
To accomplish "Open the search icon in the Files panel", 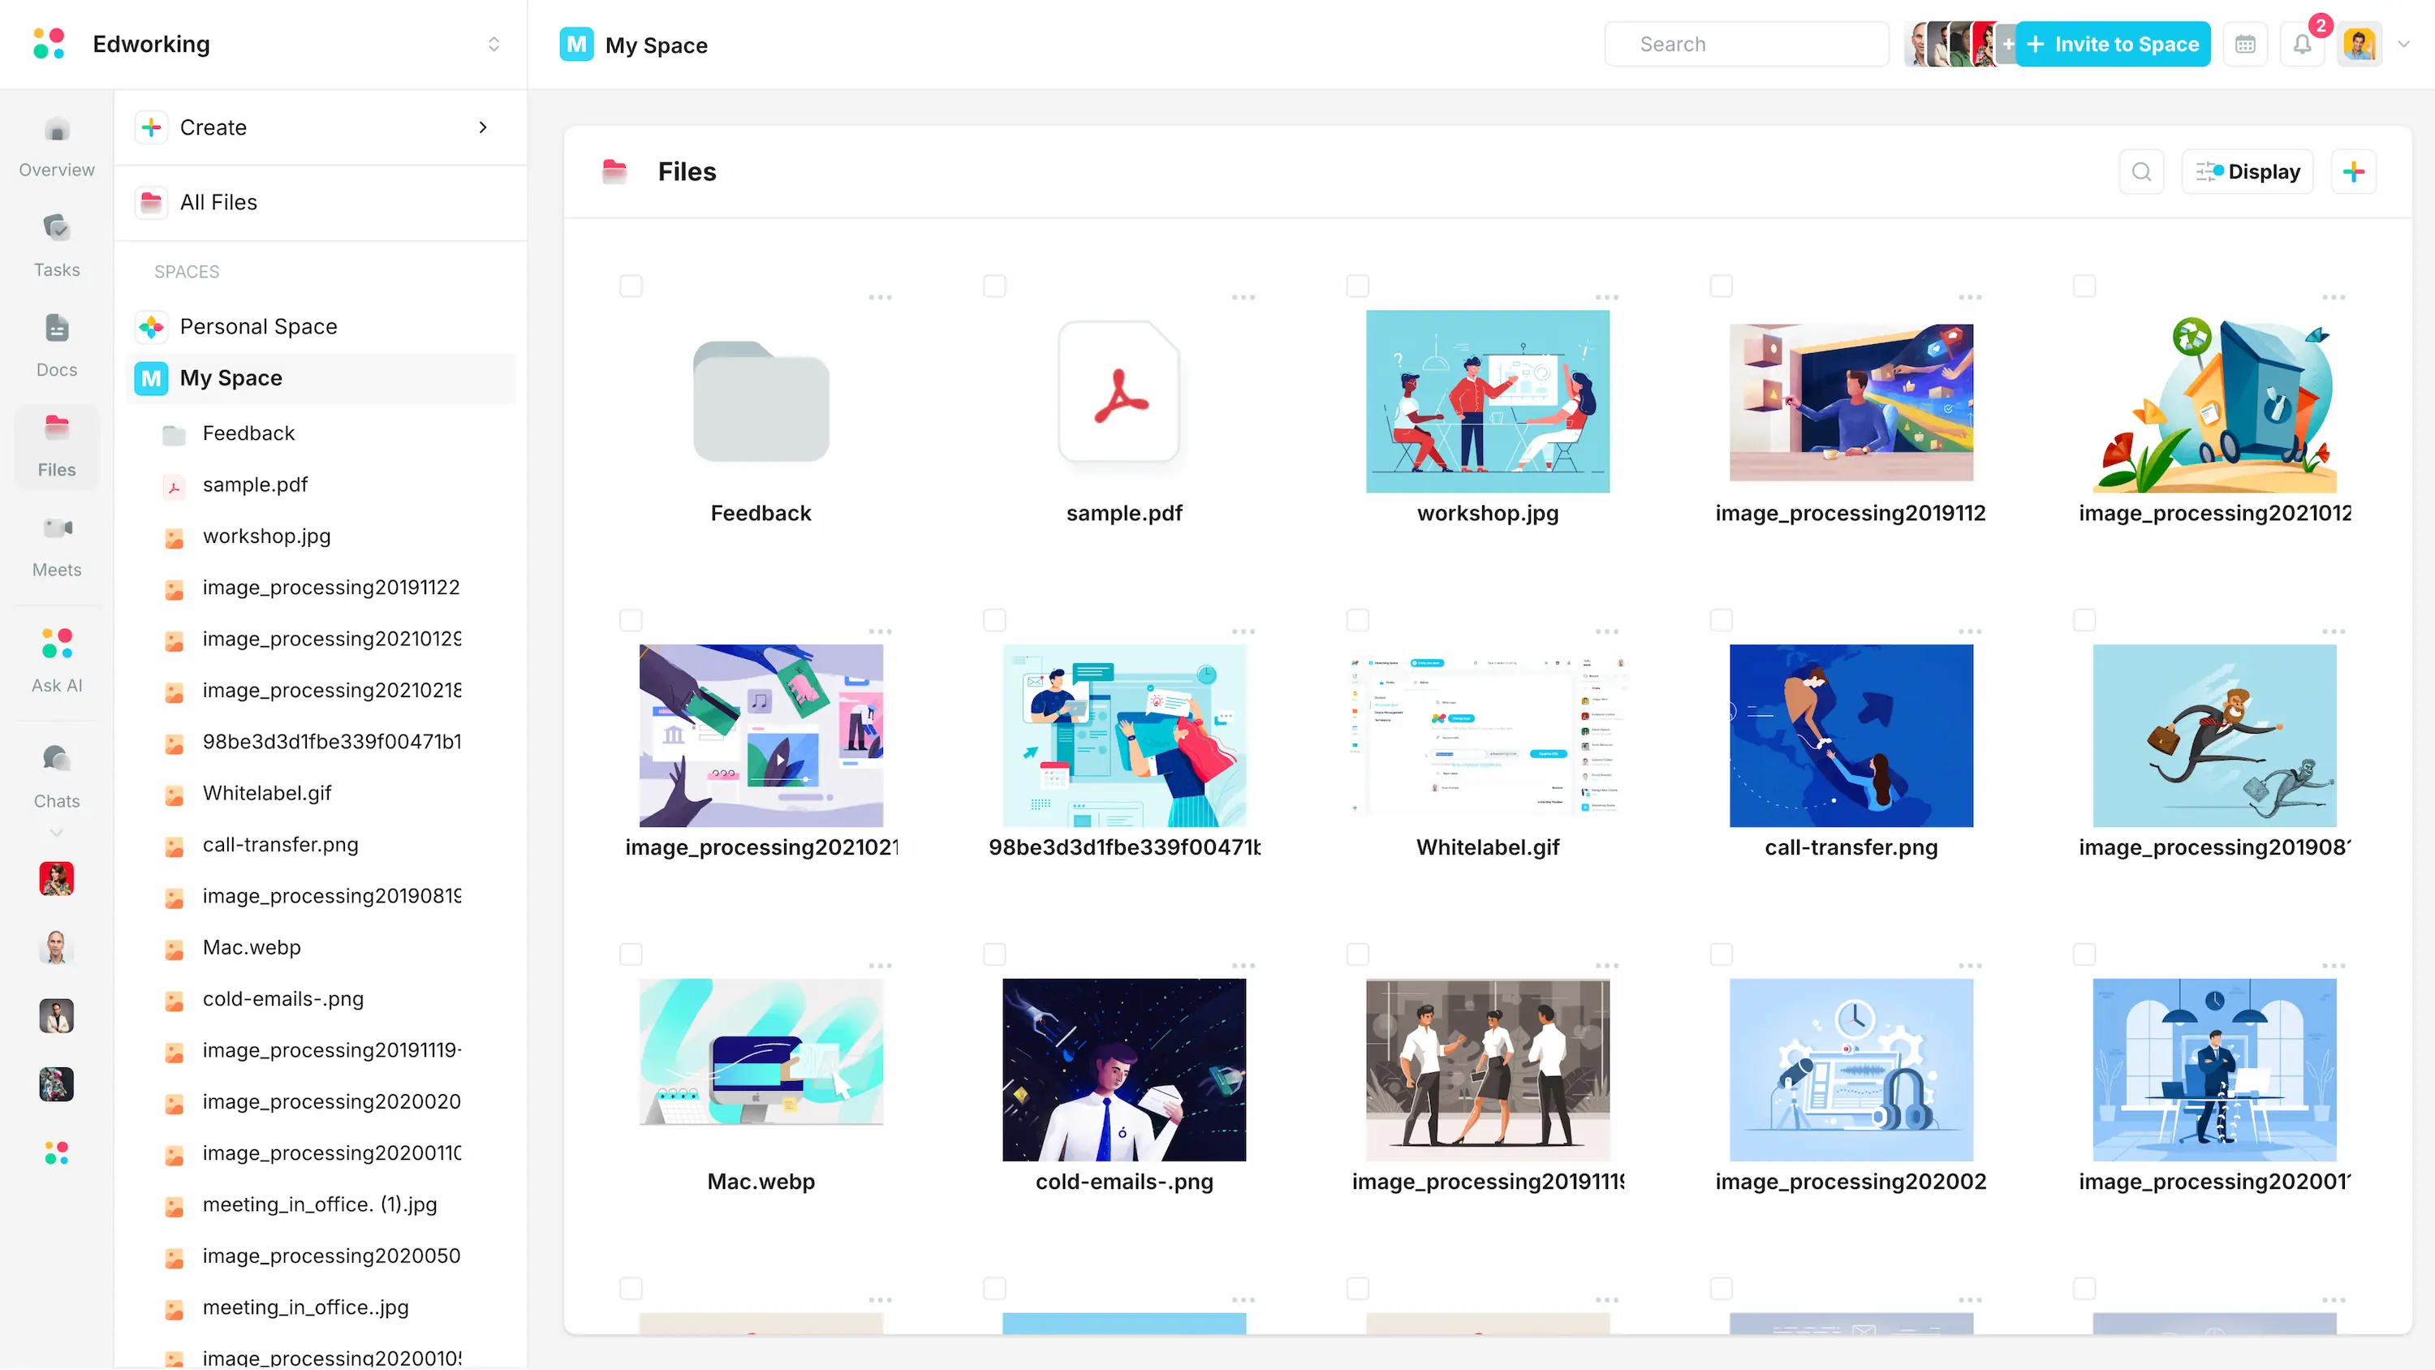I will coord(2142,171).
